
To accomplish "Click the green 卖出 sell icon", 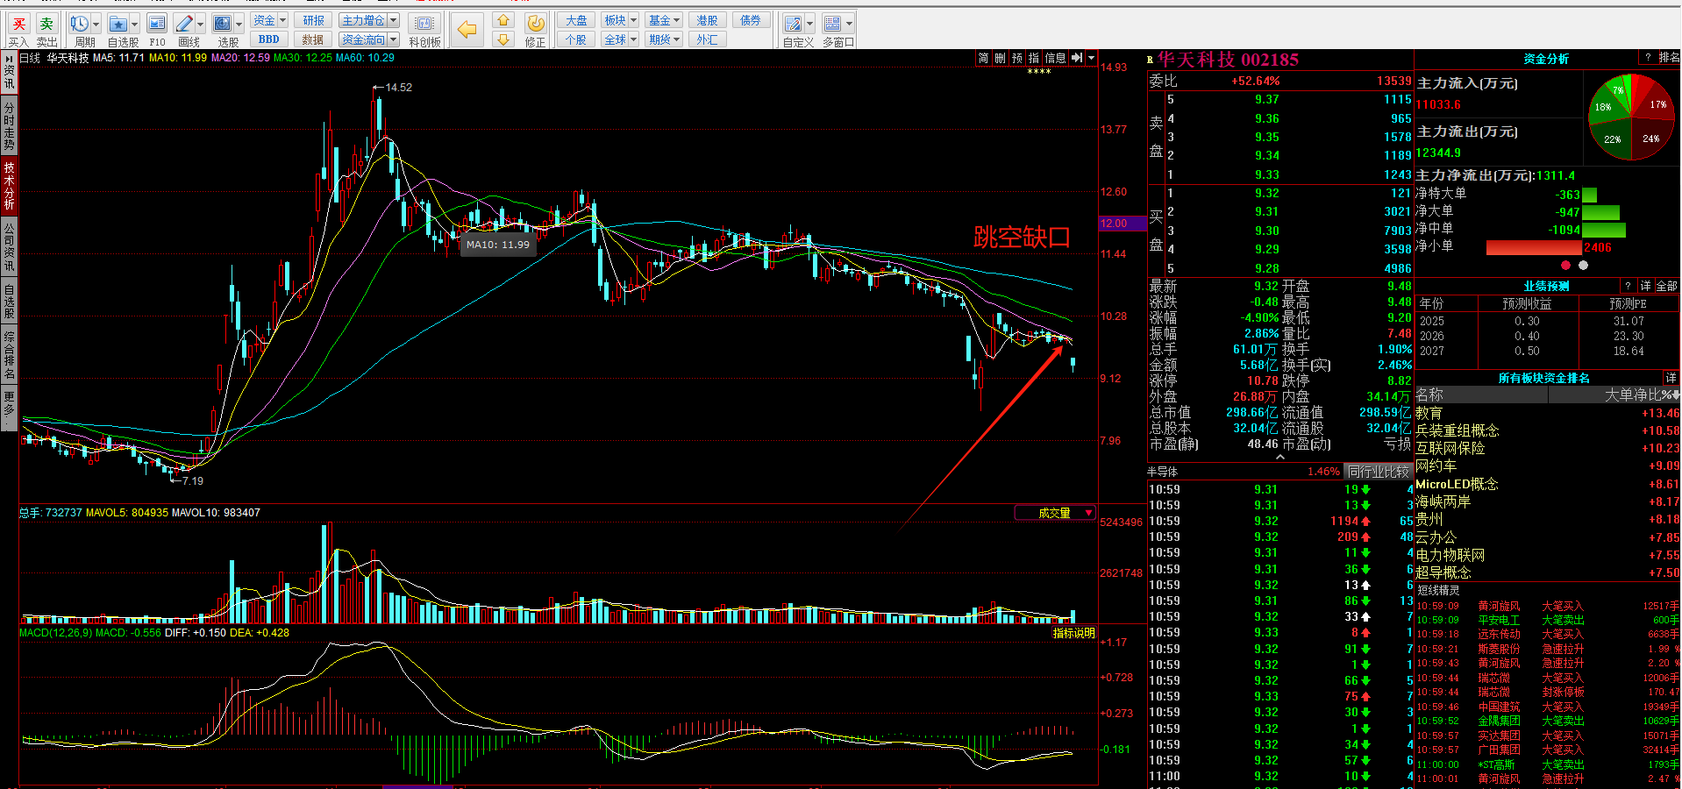I will coord(46,24).
